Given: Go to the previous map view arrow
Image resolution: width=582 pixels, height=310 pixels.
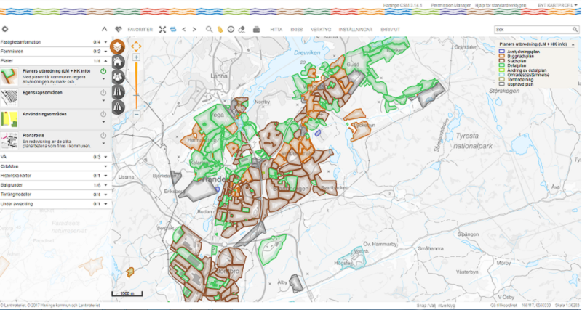Looking at the screenshot, I should (x=184, y=29).
